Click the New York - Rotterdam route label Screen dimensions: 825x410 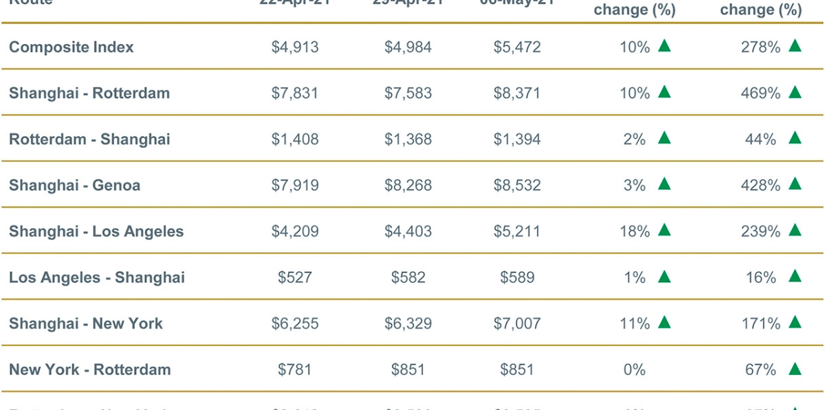pos(90,369)
